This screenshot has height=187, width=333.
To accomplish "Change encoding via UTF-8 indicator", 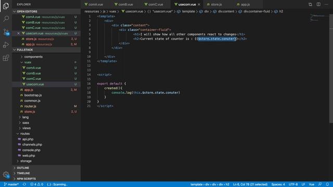I will click(x=293, y=184).
